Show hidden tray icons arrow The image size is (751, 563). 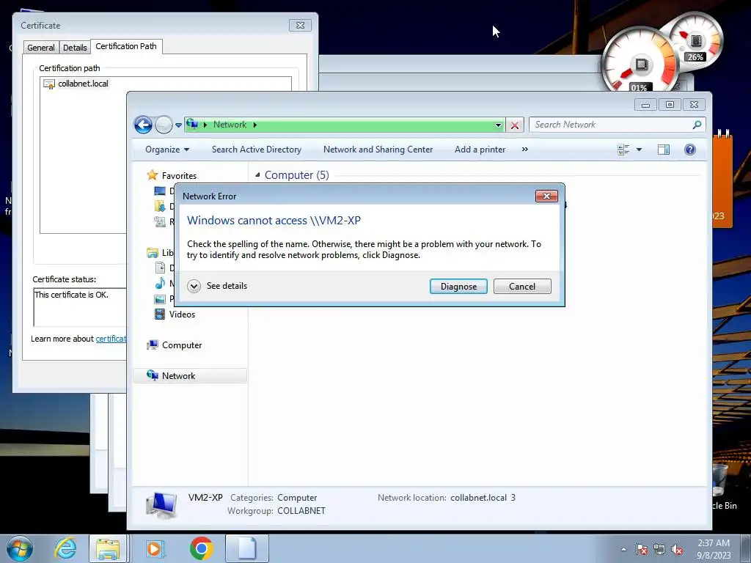pos(623,550)
